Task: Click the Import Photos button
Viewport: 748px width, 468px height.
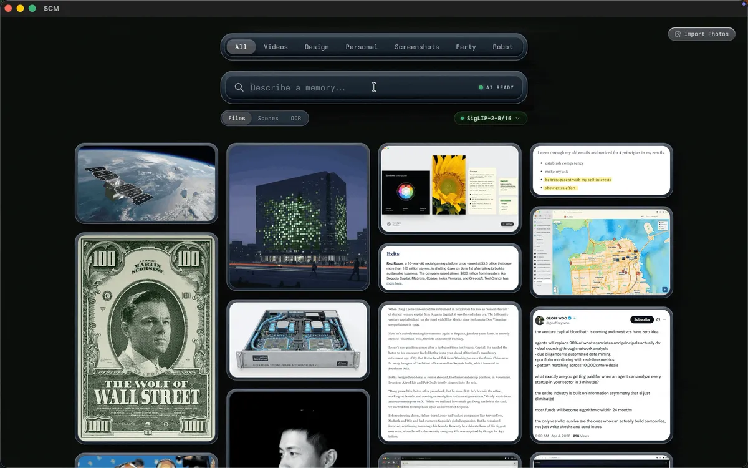Action: (x=701, y=34)
